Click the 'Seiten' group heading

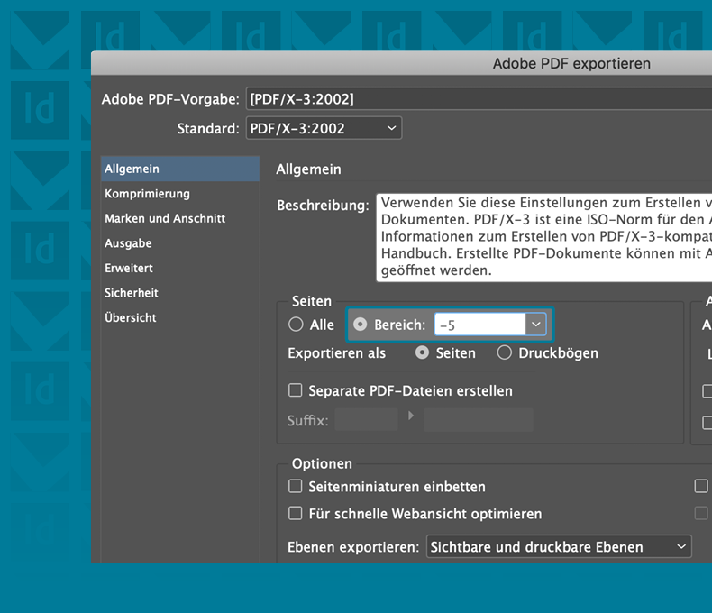312,301
